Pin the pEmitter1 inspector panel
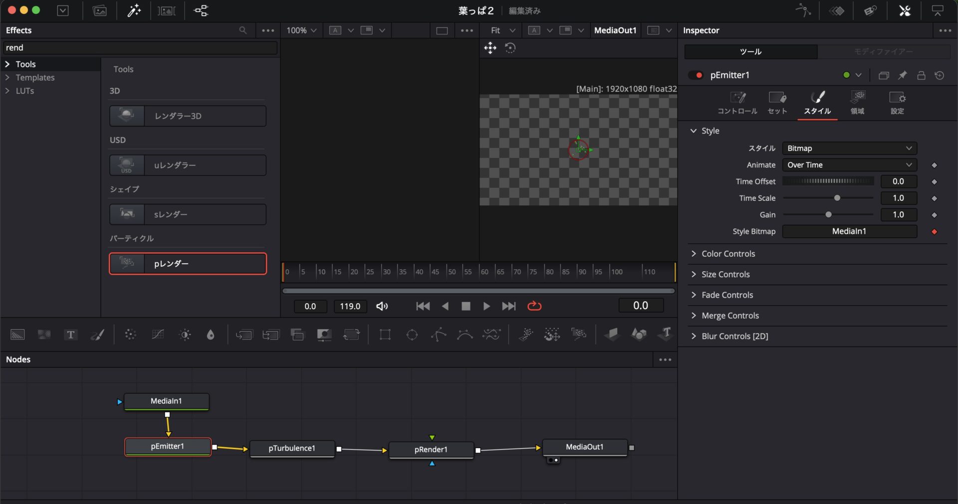The height and width of the screenshot is (504, 958). click(x=902, y=75)
